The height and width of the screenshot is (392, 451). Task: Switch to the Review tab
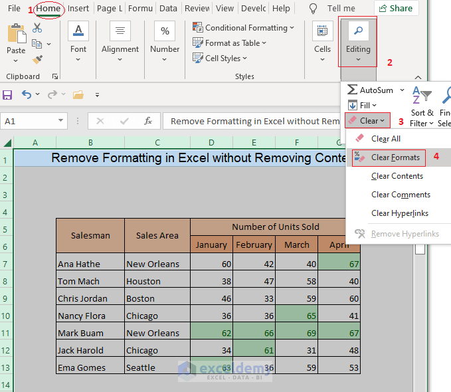tap(197, 9)
